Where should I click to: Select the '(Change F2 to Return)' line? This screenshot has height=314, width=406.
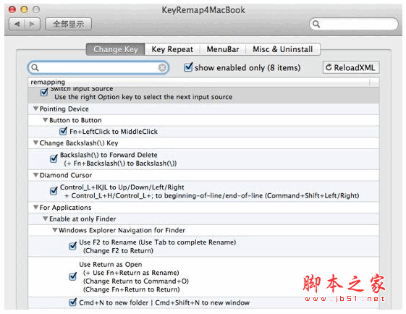[118, 251]
